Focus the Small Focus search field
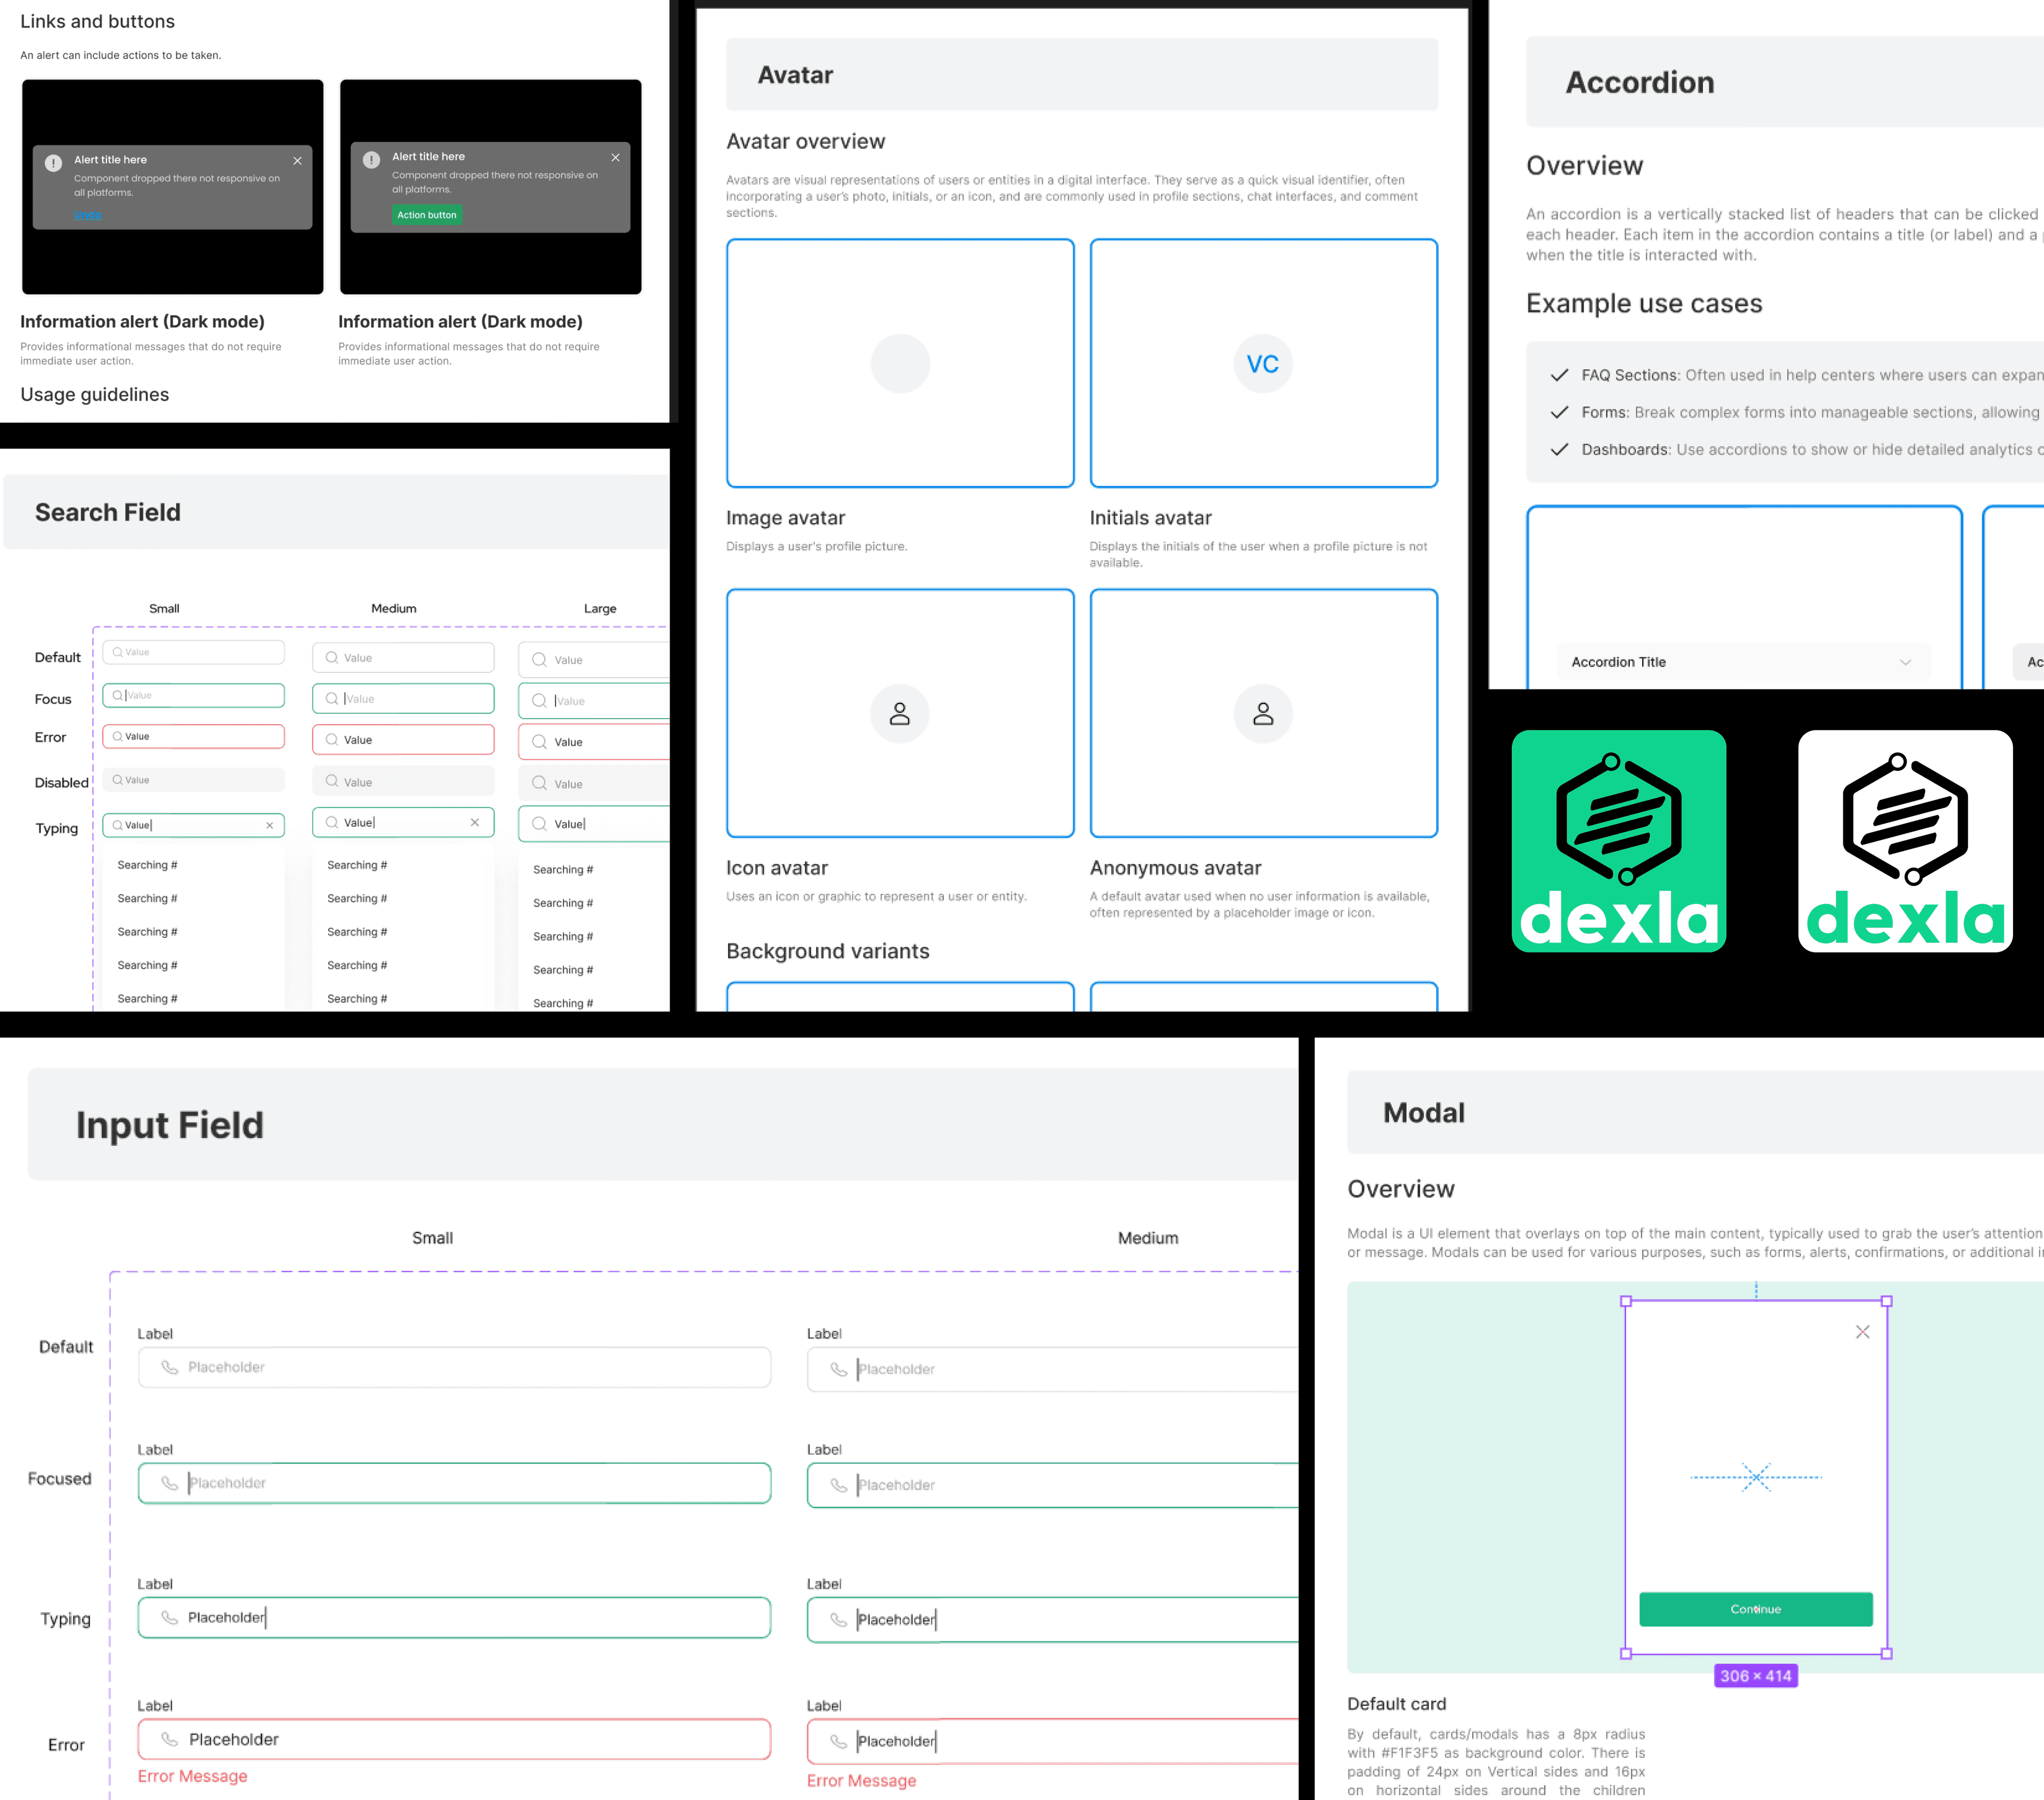 tap(194, 695)
